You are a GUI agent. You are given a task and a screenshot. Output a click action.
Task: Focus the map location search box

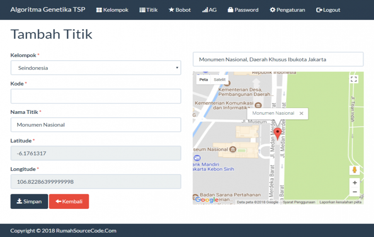pyautogui.click(x=278, y=59)
